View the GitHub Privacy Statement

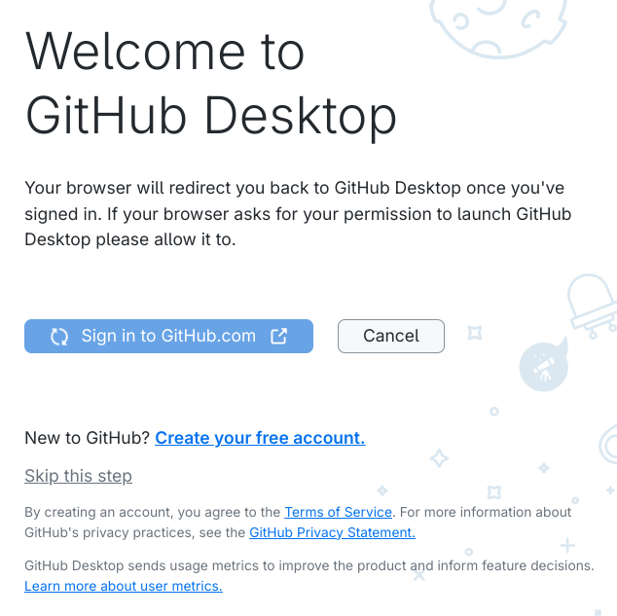click(332, 532)
